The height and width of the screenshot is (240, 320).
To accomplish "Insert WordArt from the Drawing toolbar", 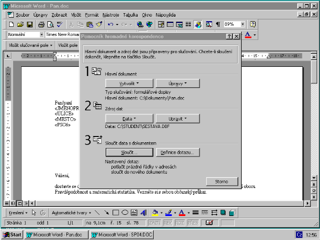I will point(143,213).
